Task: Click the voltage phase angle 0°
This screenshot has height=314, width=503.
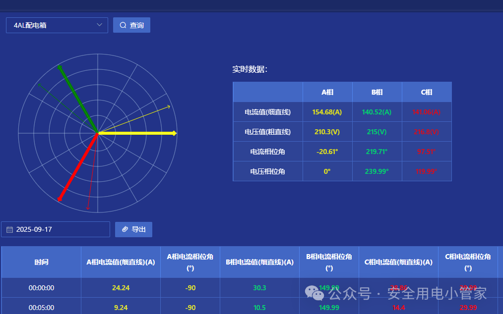Action: pos(327,172)
